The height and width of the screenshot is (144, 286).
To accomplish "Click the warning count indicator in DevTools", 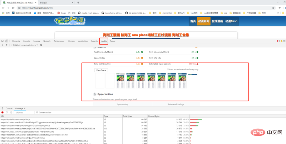I will click(x=283, y=41).
